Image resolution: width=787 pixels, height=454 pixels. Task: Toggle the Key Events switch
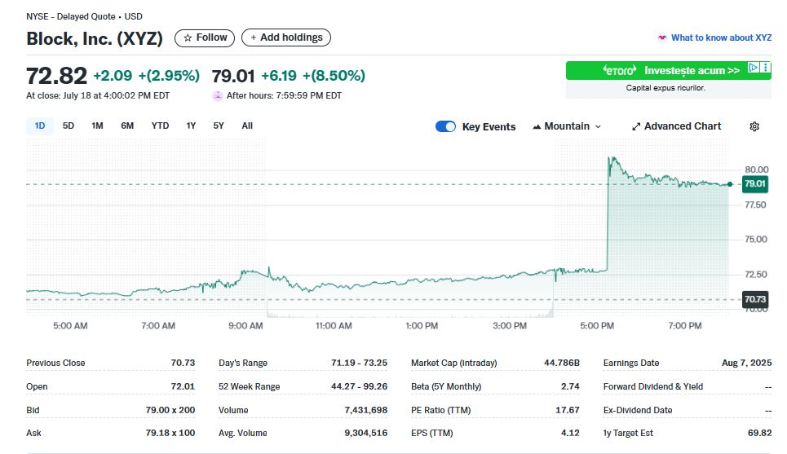tap(446, 126)
